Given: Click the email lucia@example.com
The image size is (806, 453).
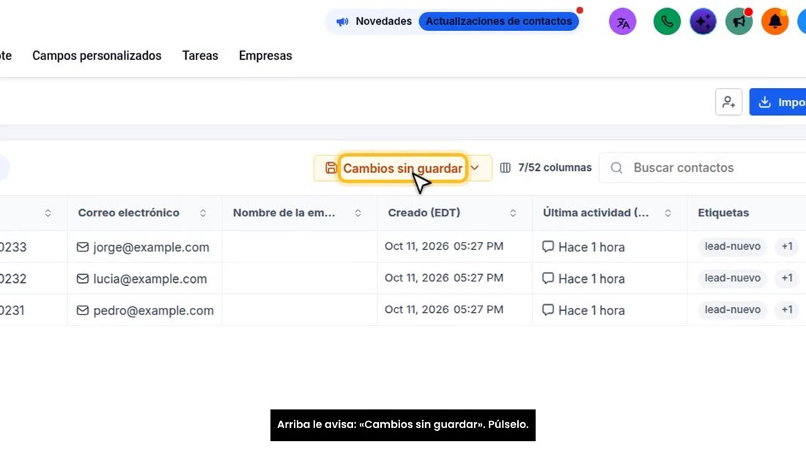Looking at the screenshot, I should (150, 279).
